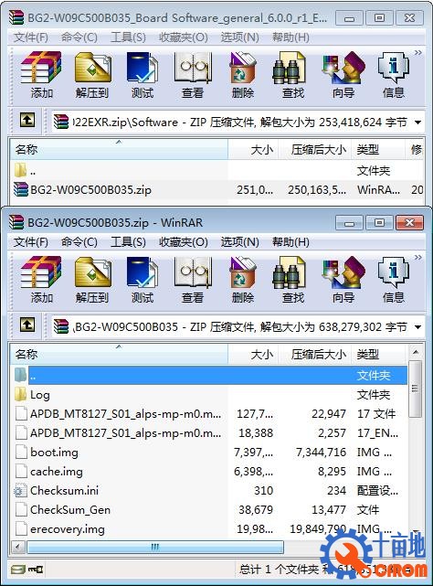Expand toolbar overflow chevron in top window
Viewport: 433px width, 586px height.
[418, 53]
